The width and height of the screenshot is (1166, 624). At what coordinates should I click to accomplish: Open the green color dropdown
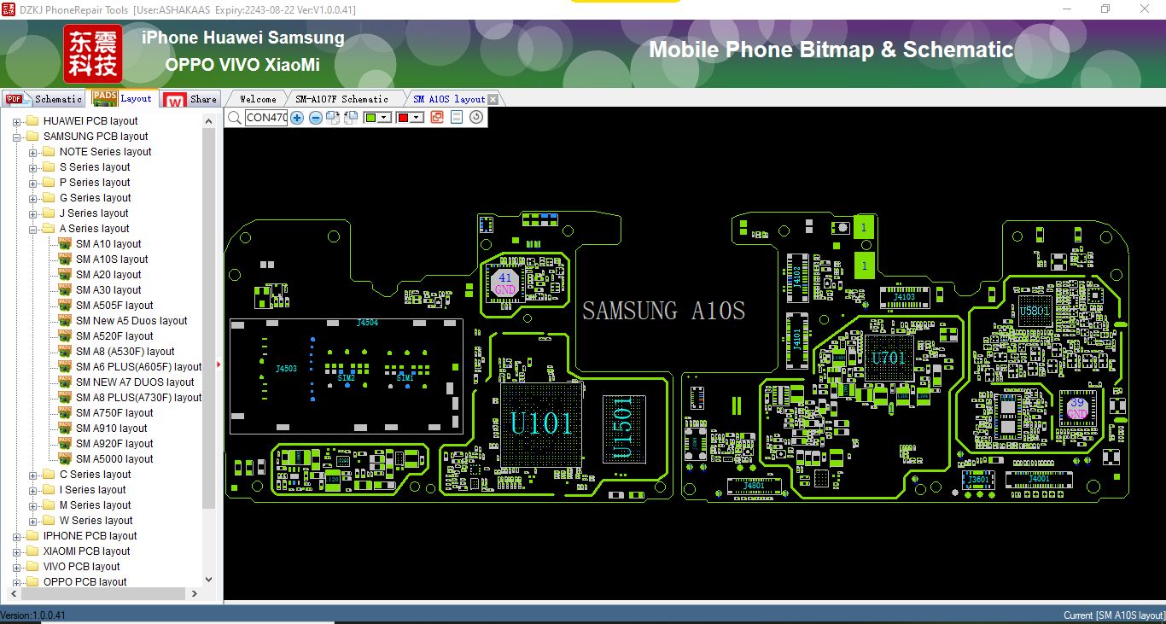pos(383,117)
